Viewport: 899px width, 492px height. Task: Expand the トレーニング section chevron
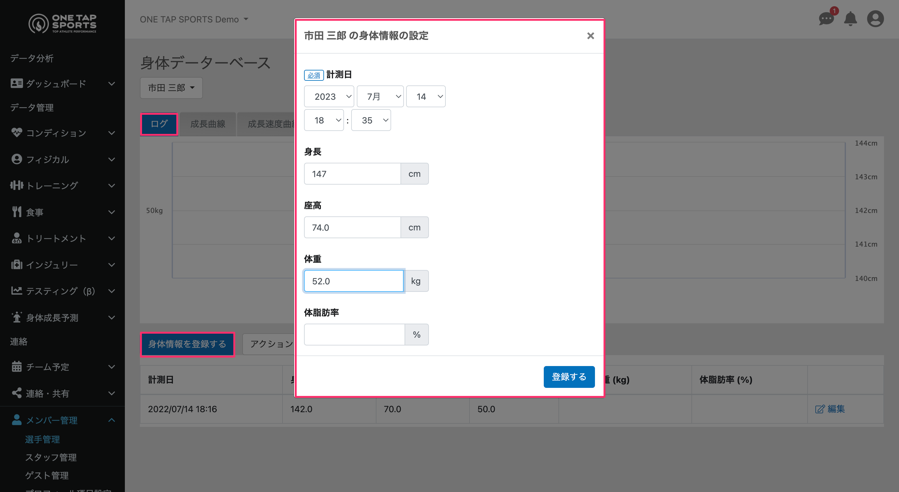click(111, 186)
